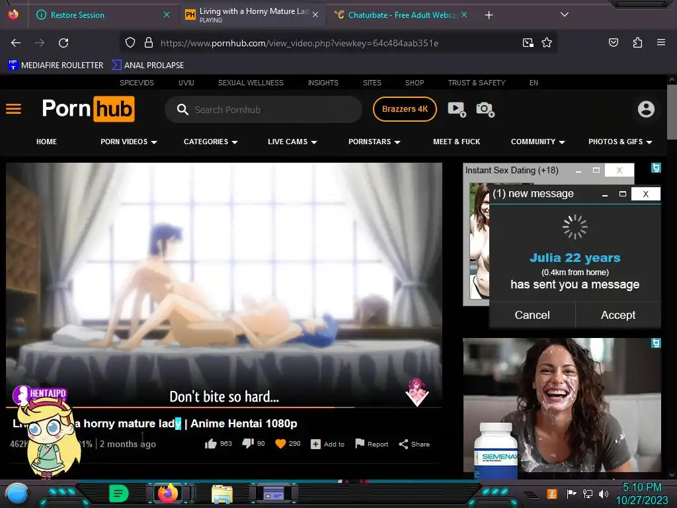Open File Explorer from the taskbar
677x508 pixels.
coord(222,493)
